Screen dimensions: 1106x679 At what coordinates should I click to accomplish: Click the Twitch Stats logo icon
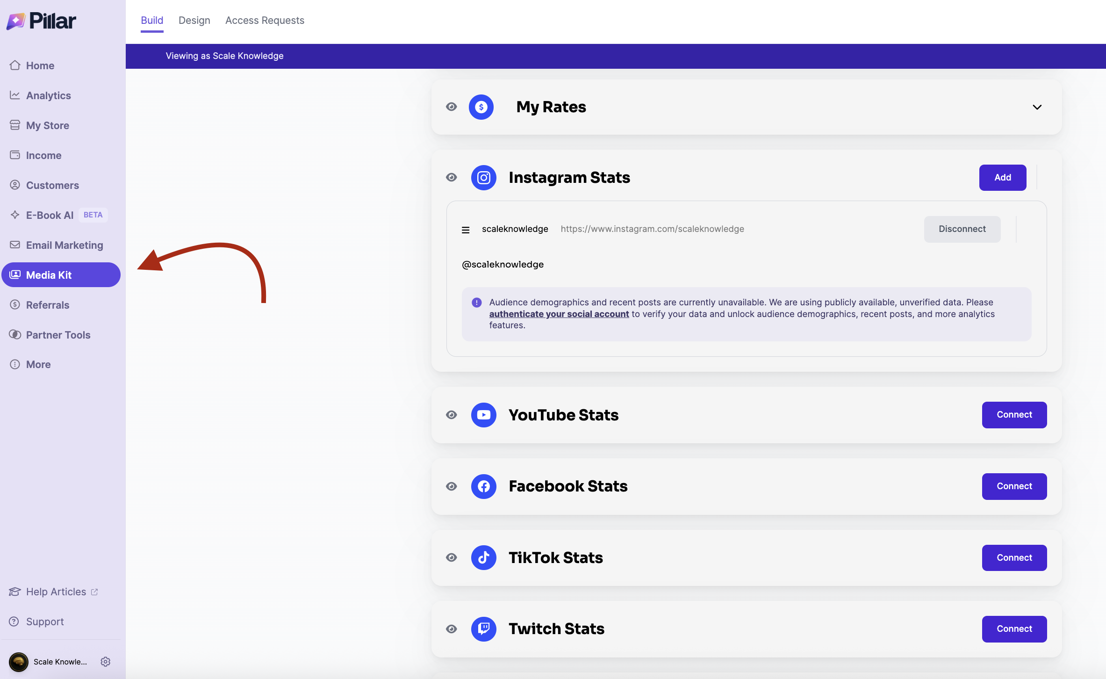(483, 629)
